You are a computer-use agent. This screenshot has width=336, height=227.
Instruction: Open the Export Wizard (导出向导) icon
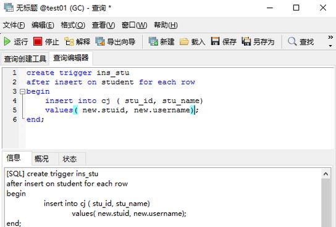pyautogui.click(x=100, y=41)
